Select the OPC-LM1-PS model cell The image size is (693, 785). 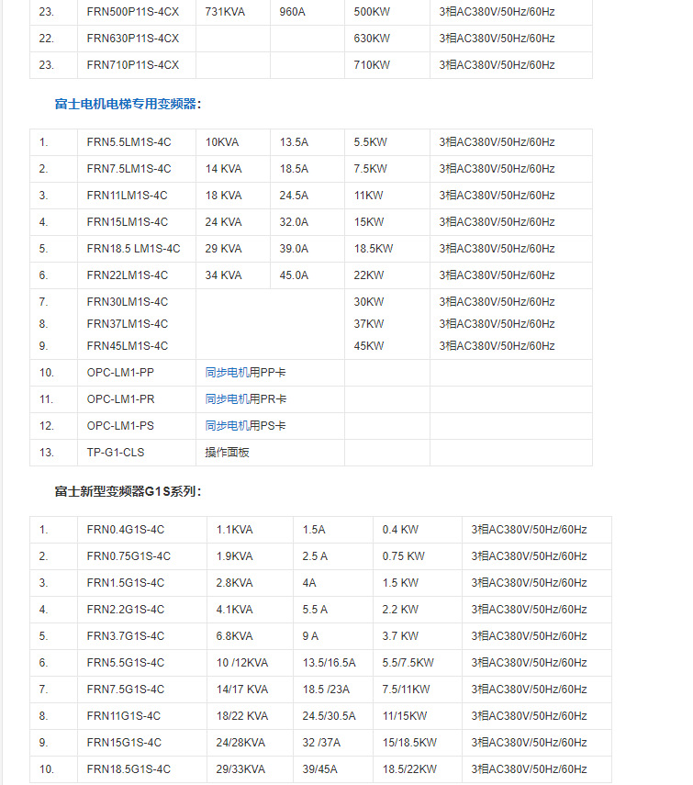pos(137,425)
